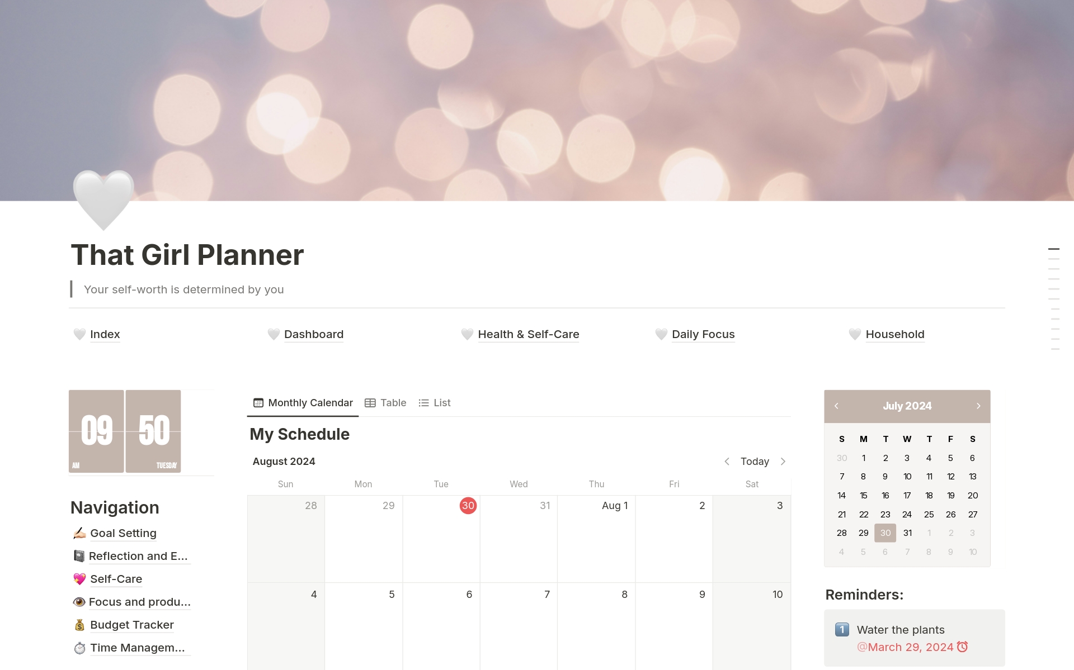
Task: Select July 30 highlighted date in mini calendar
Action: [x=885, y=532]
